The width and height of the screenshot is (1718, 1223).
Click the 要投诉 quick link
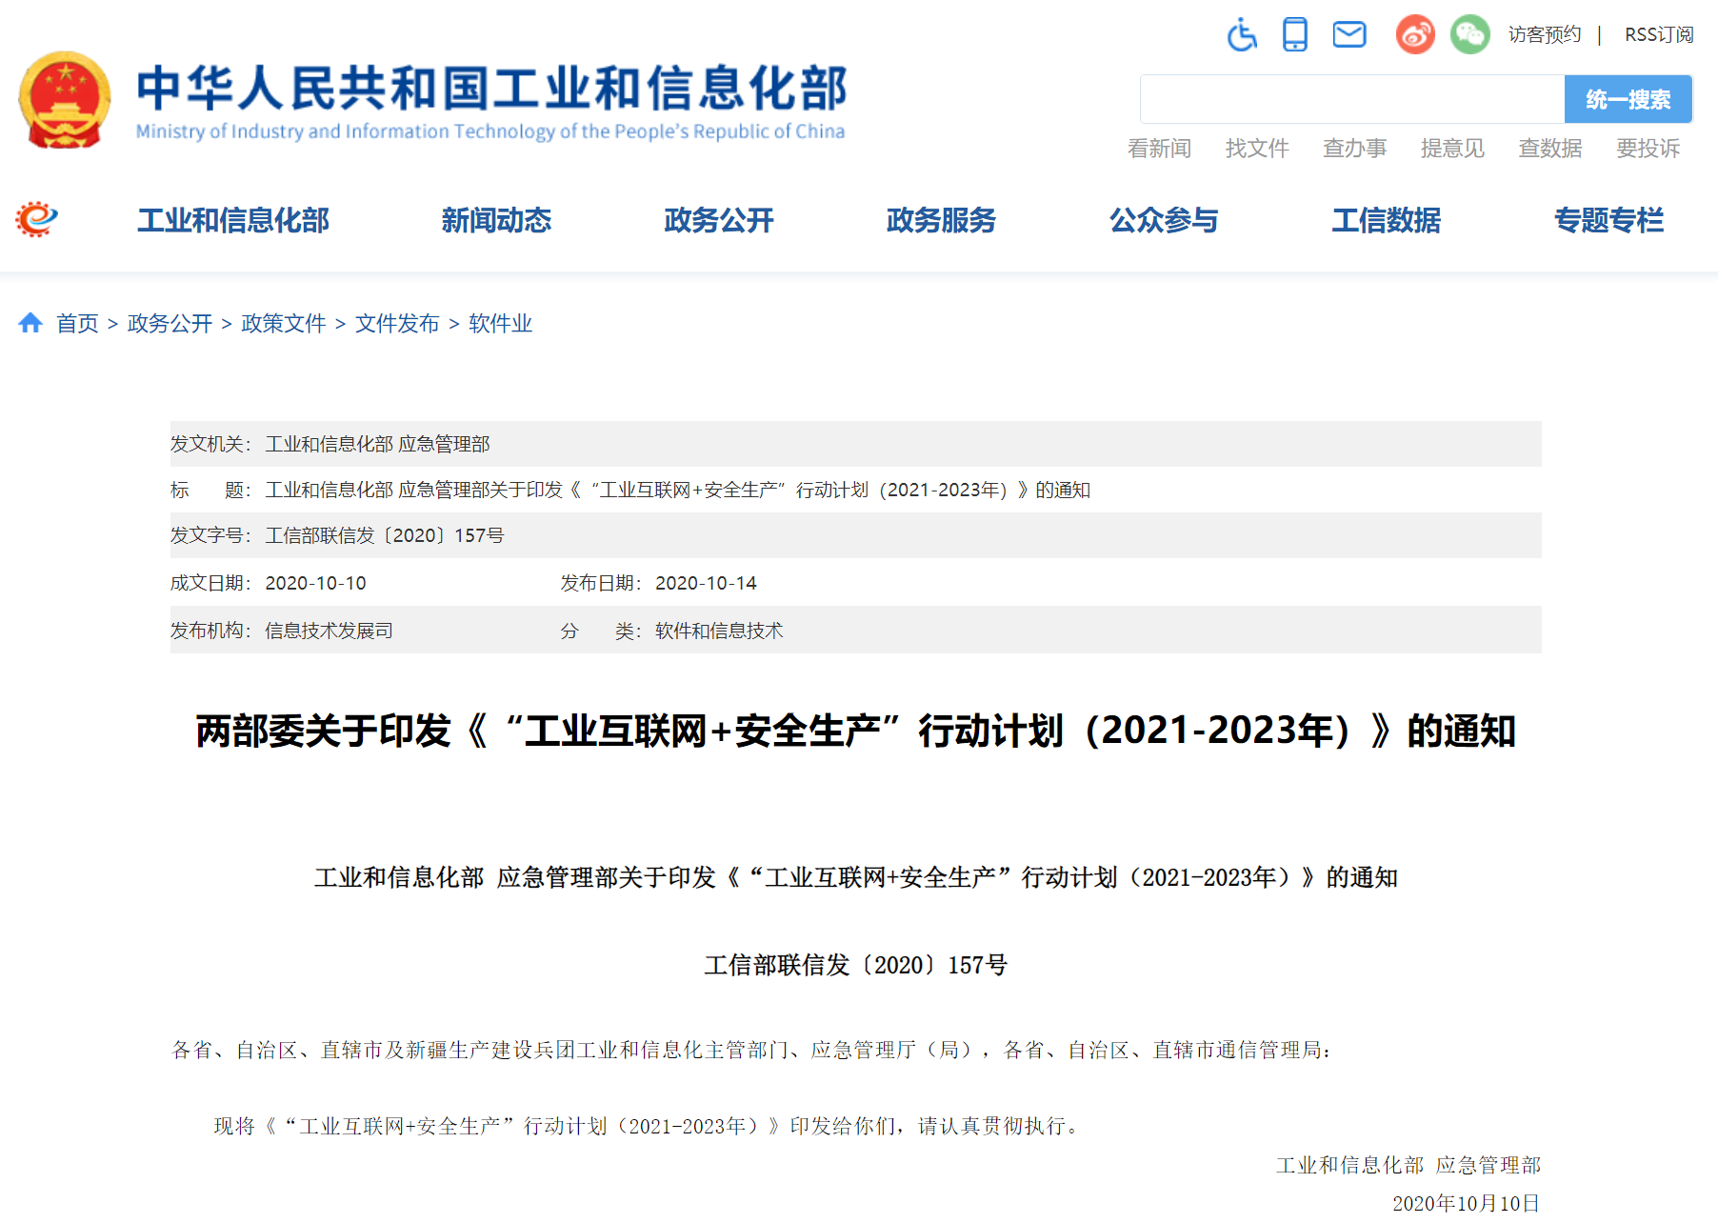point(1648,149)
